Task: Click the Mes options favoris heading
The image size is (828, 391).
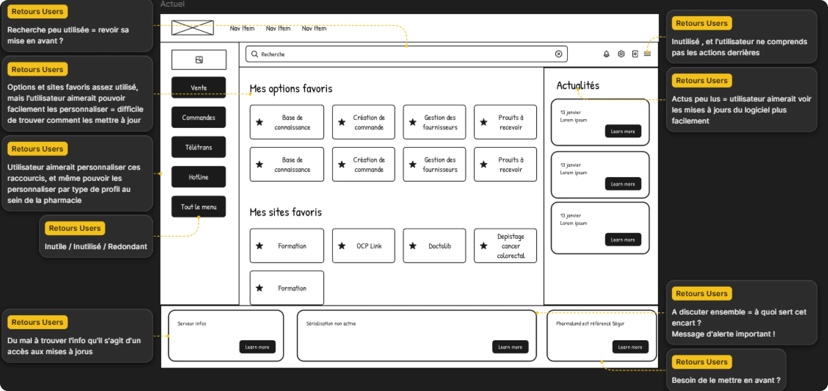Action: [291, 89]
